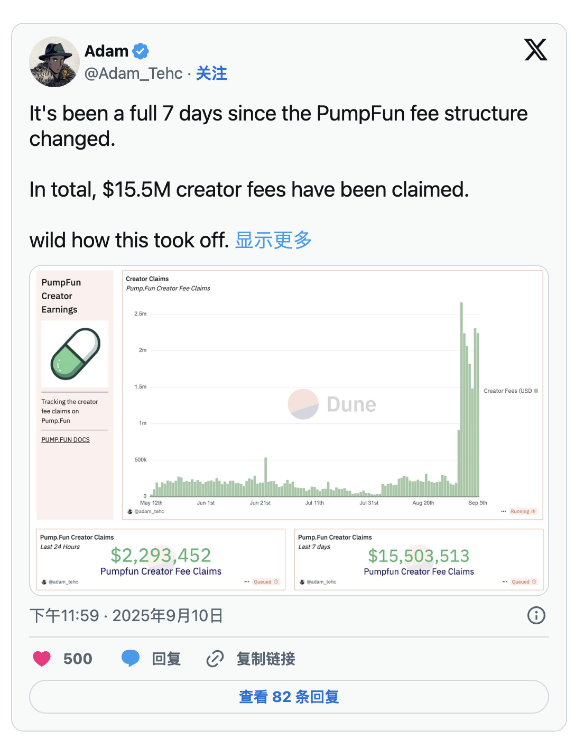Toggle Creator Fees (USD) legend swatch

[x=536, y=391]
